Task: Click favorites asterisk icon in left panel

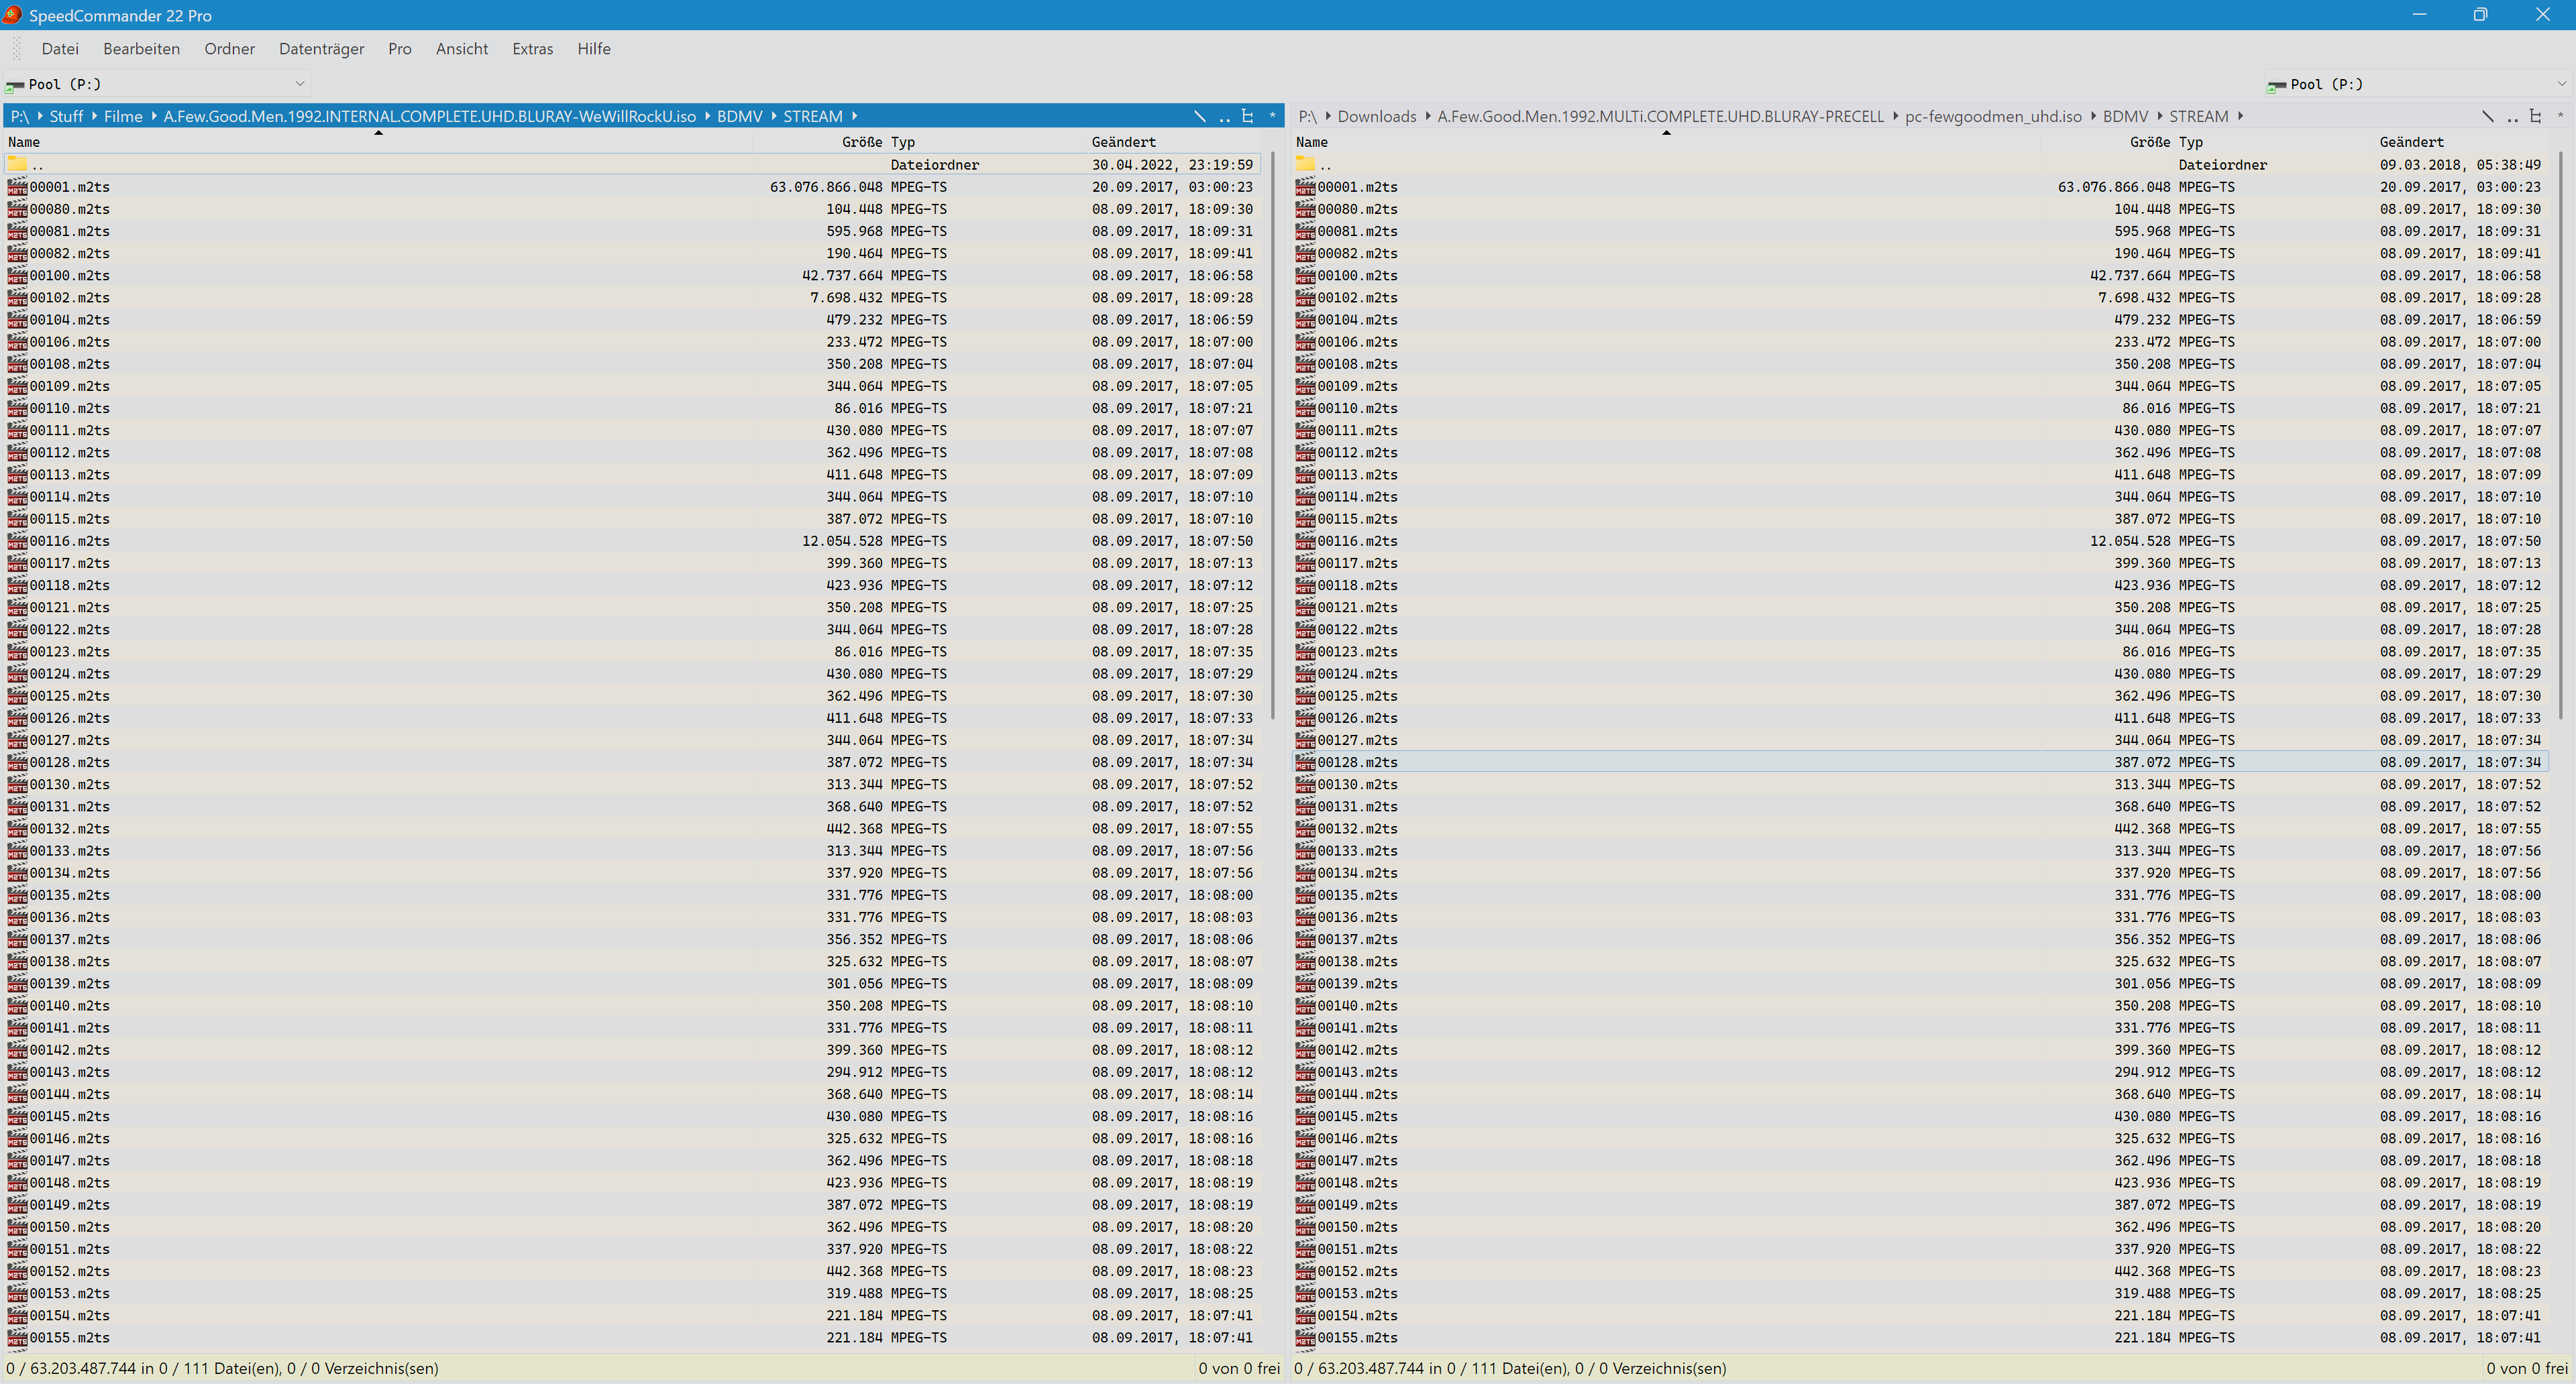Action: [1272, 117]
